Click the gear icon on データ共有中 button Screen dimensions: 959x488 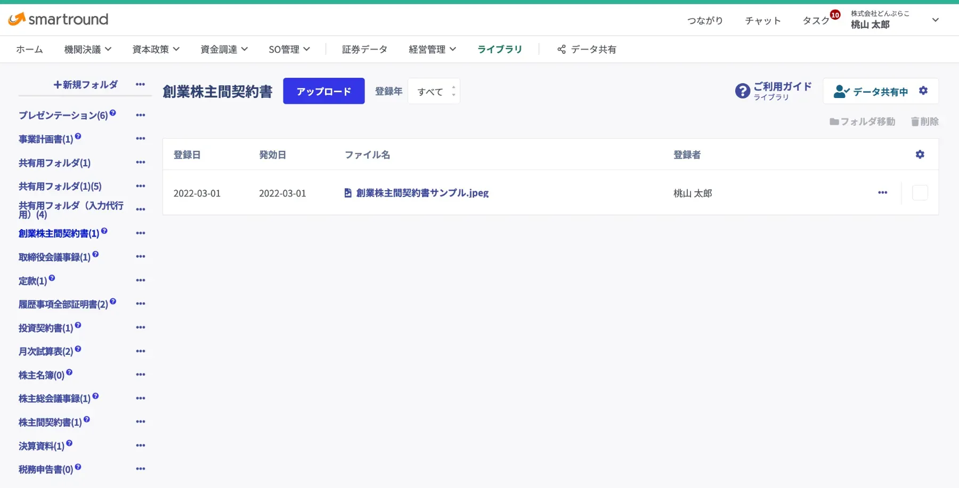923,91
